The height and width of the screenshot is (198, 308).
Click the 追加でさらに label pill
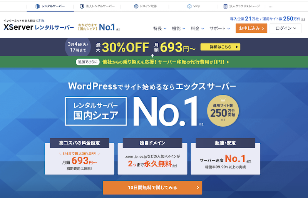[88, 62]
